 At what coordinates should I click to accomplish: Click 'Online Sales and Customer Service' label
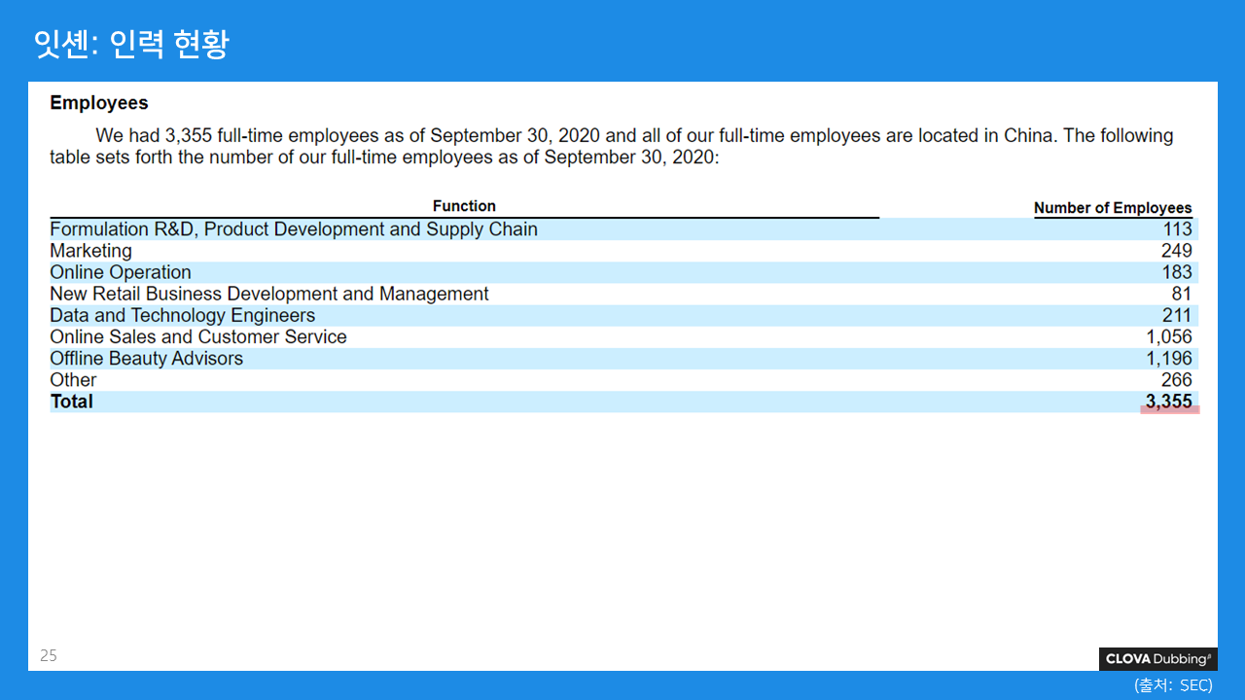click(198, 336)
